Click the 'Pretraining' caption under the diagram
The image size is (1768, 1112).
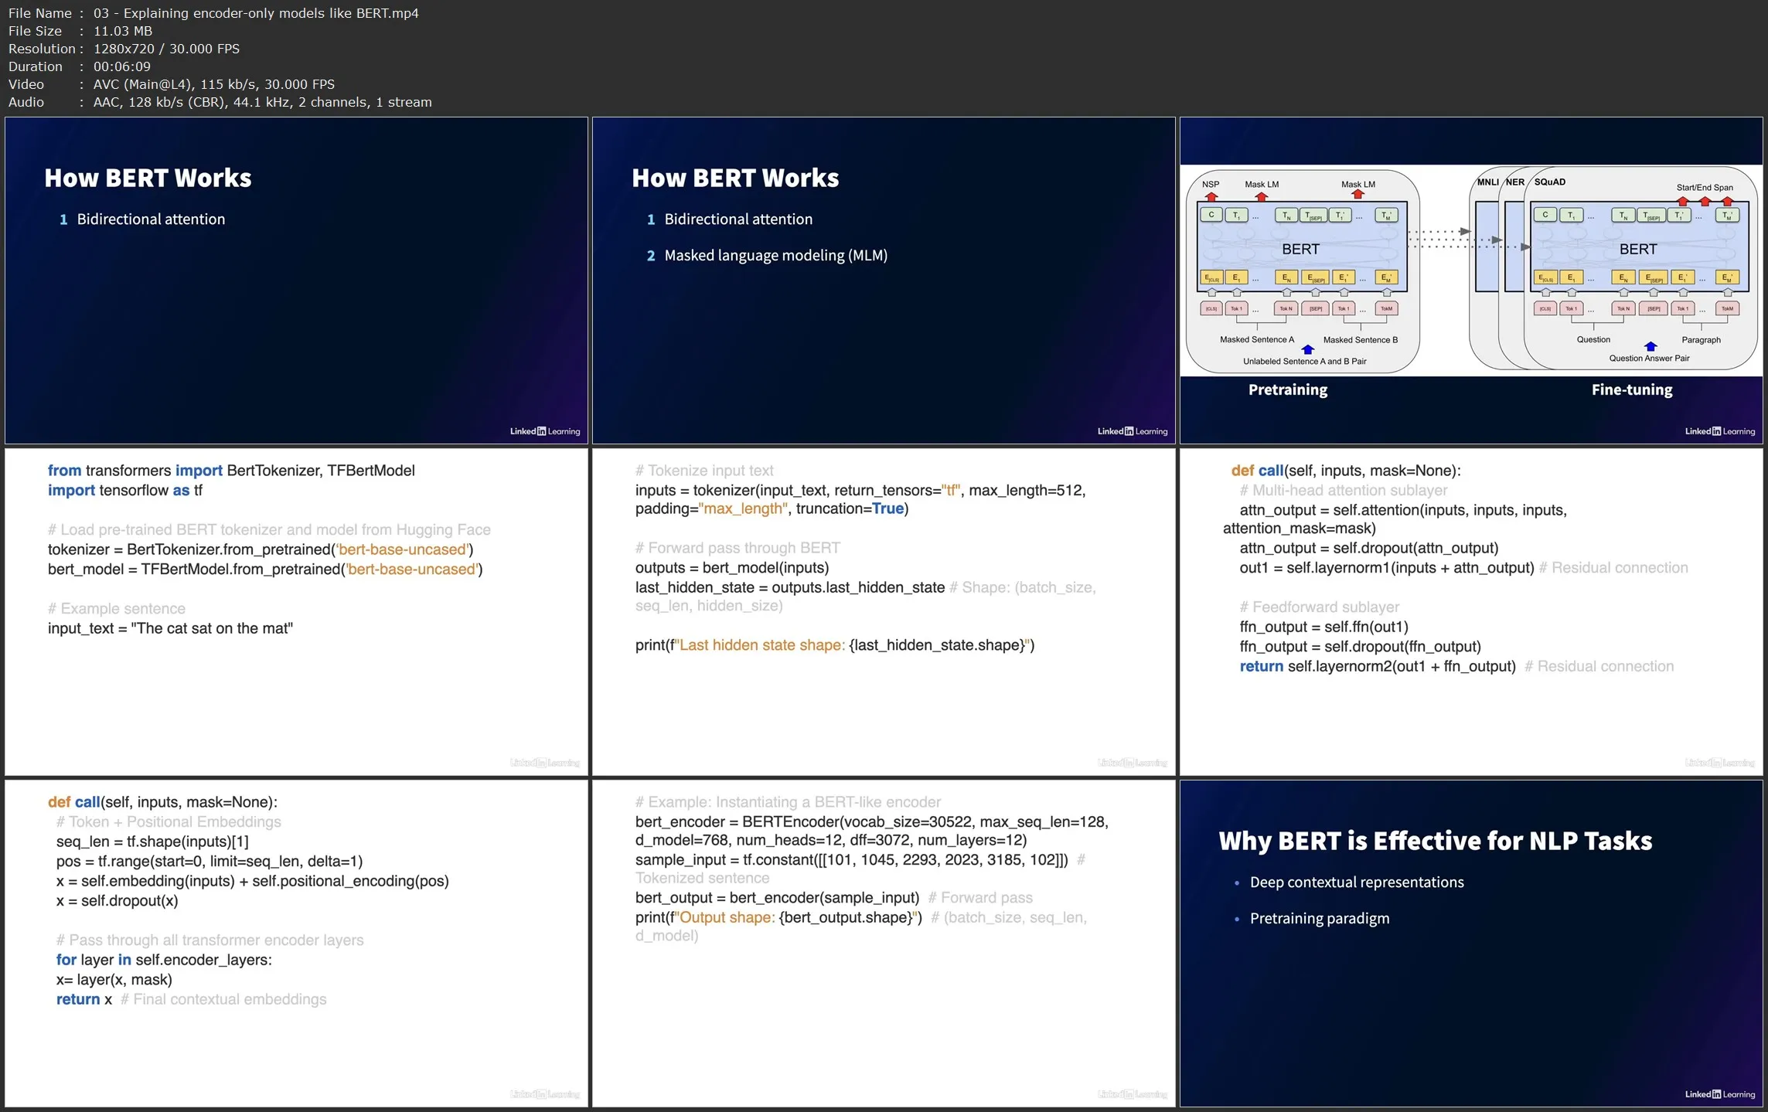pyautogui.click(x=1288, y=389)
